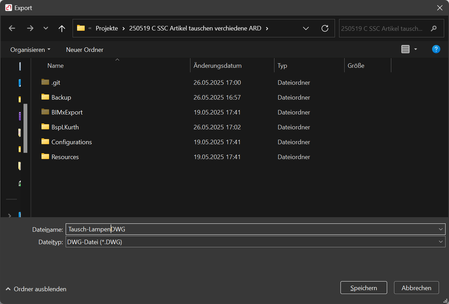Select the Backup folder icon
This screenshot has height=304, width=449.
click(x=45, y=97)
